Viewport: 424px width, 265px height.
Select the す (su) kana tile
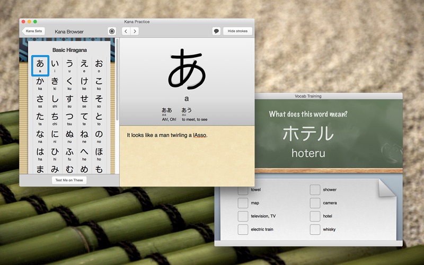(x=69, y=101)
